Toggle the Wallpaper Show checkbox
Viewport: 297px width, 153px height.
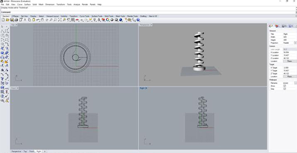[285, 86]
